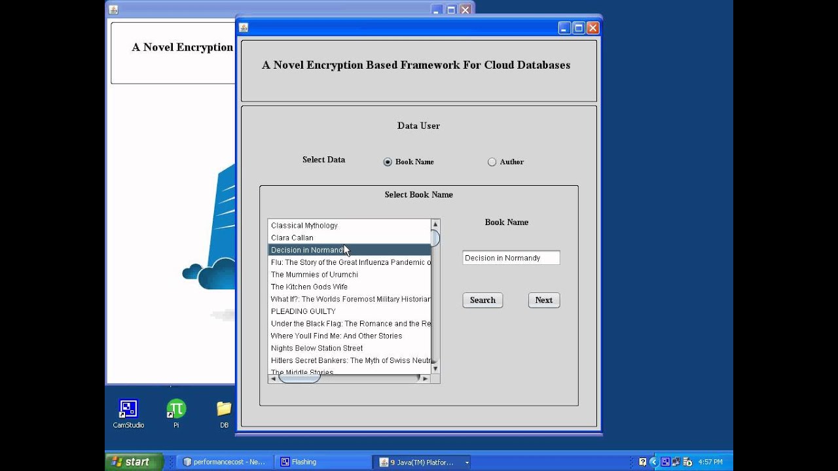The height and width of the screenshot is (471, 838).
Task: Click the book list scroll-up arrow
Action: (x=435, y=224)
